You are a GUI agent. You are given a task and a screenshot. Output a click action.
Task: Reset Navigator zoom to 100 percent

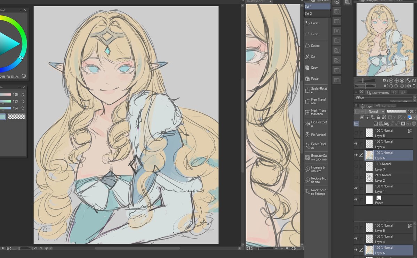coord(402,80)
